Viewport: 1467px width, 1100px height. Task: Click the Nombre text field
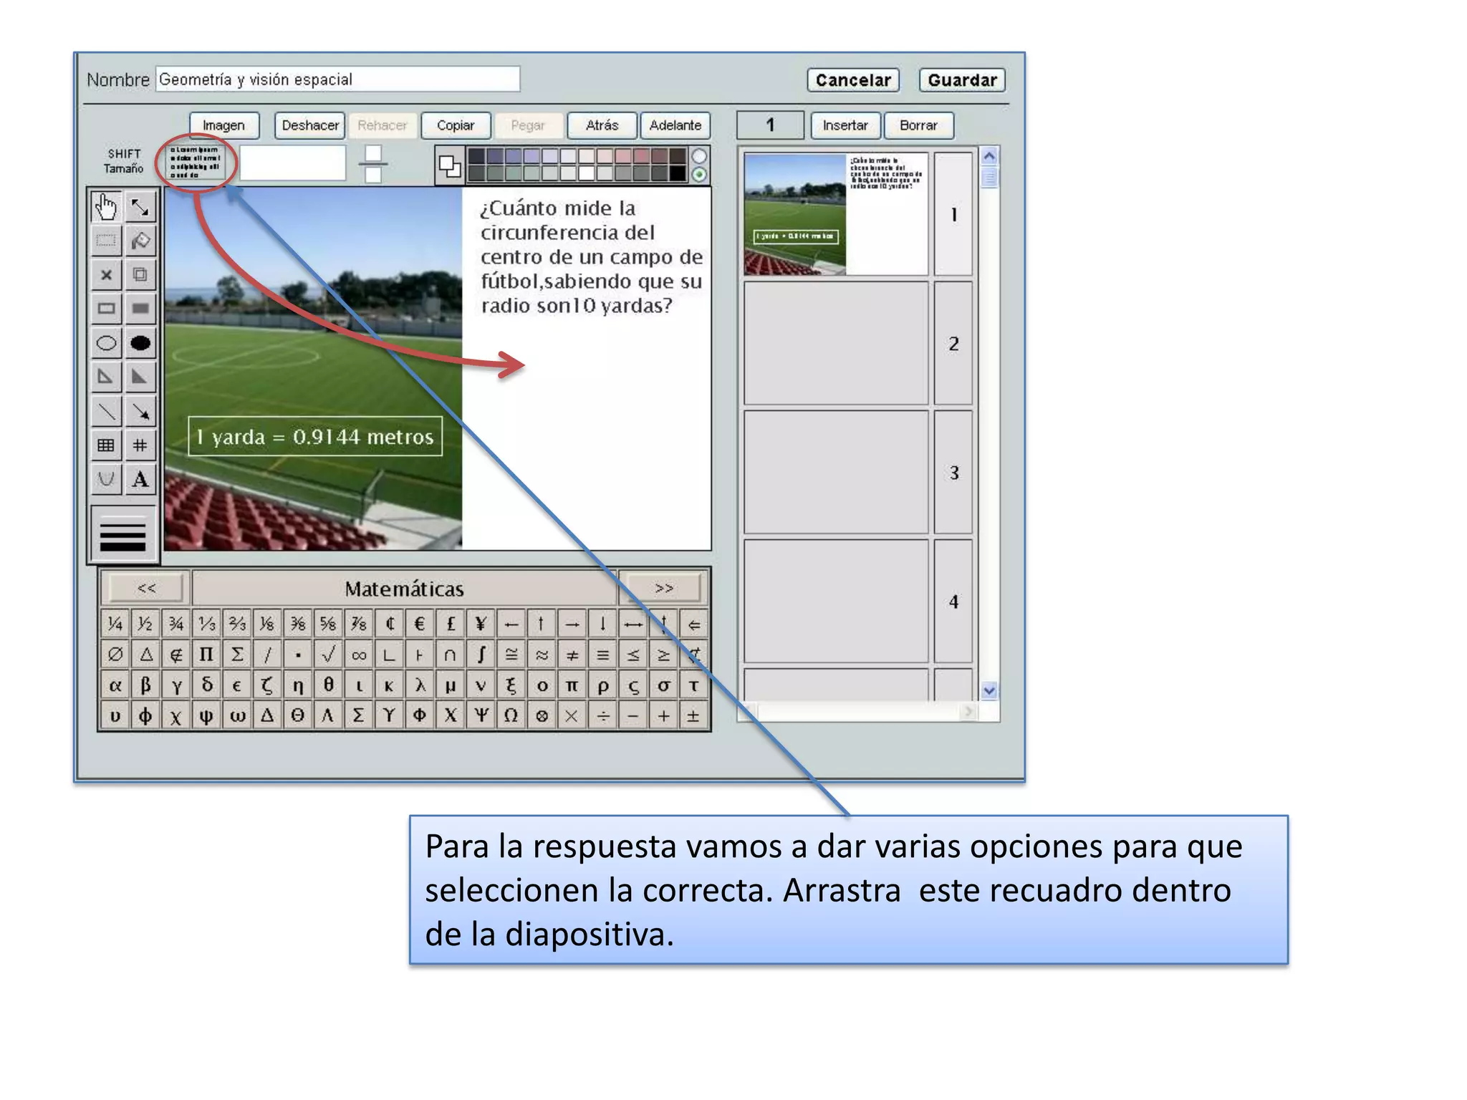click(x=338, y=79)
